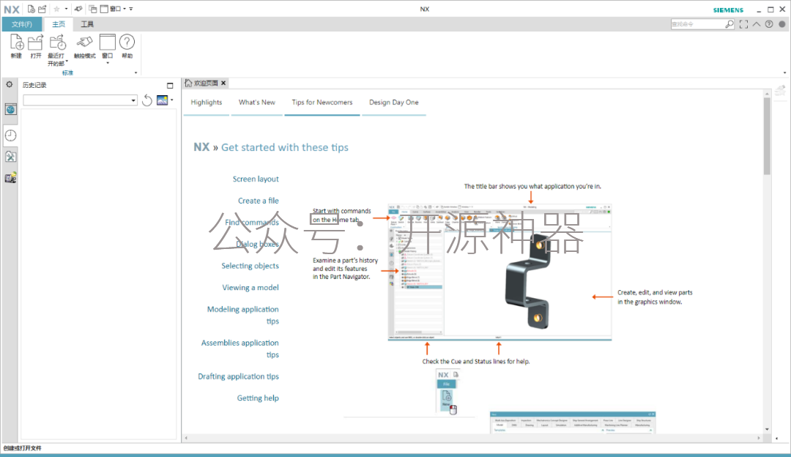Expand the arrow under the ribbon 窗口 button
Image resolution: width=791 pixels, height=457 pixels.
108,63
